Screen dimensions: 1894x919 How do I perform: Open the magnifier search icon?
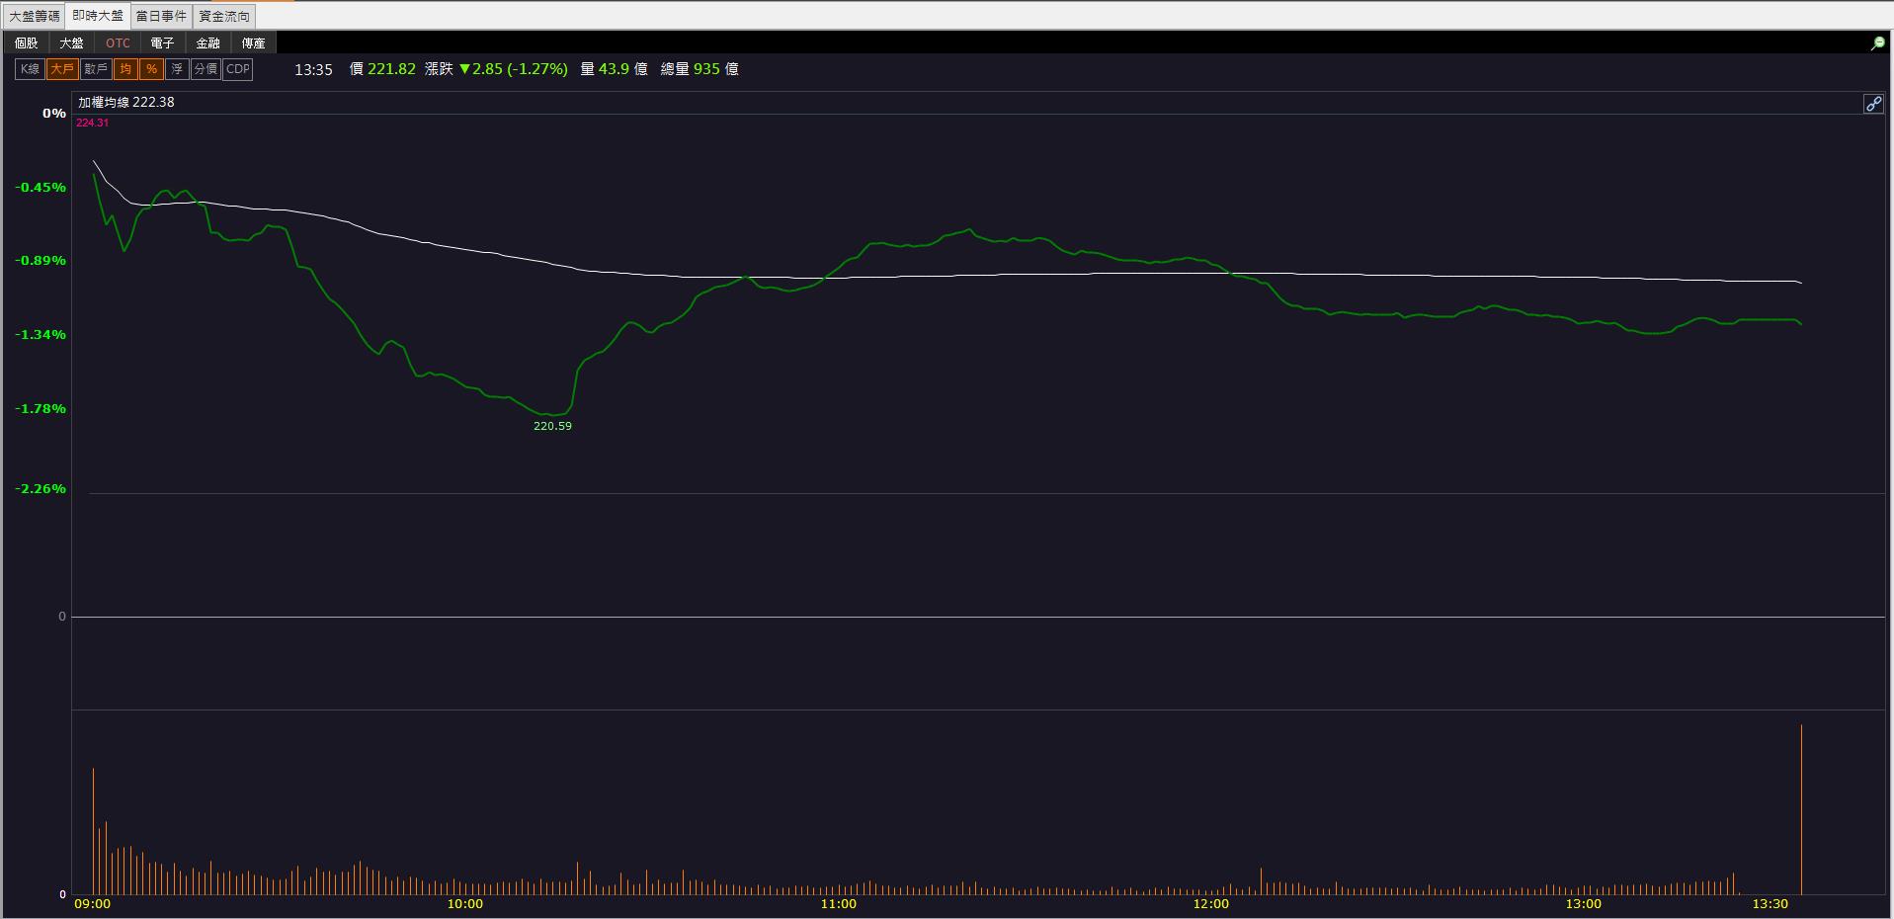point(1877,43)
